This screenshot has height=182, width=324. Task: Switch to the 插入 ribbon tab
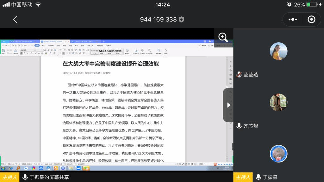coord(43,45)
